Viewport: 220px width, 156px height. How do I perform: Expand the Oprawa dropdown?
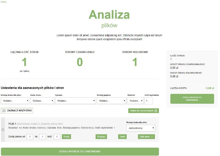[75, 101]
